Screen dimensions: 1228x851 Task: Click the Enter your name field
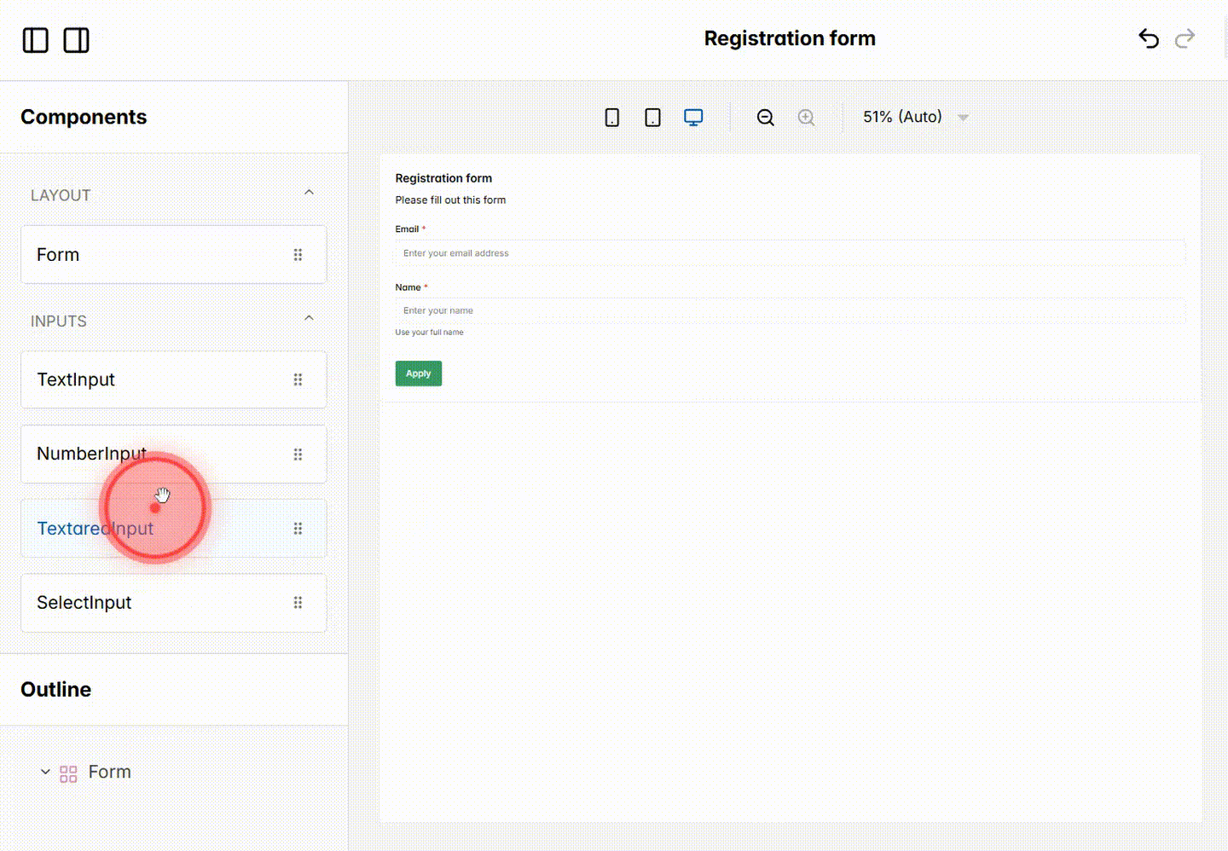click(789, 310)
